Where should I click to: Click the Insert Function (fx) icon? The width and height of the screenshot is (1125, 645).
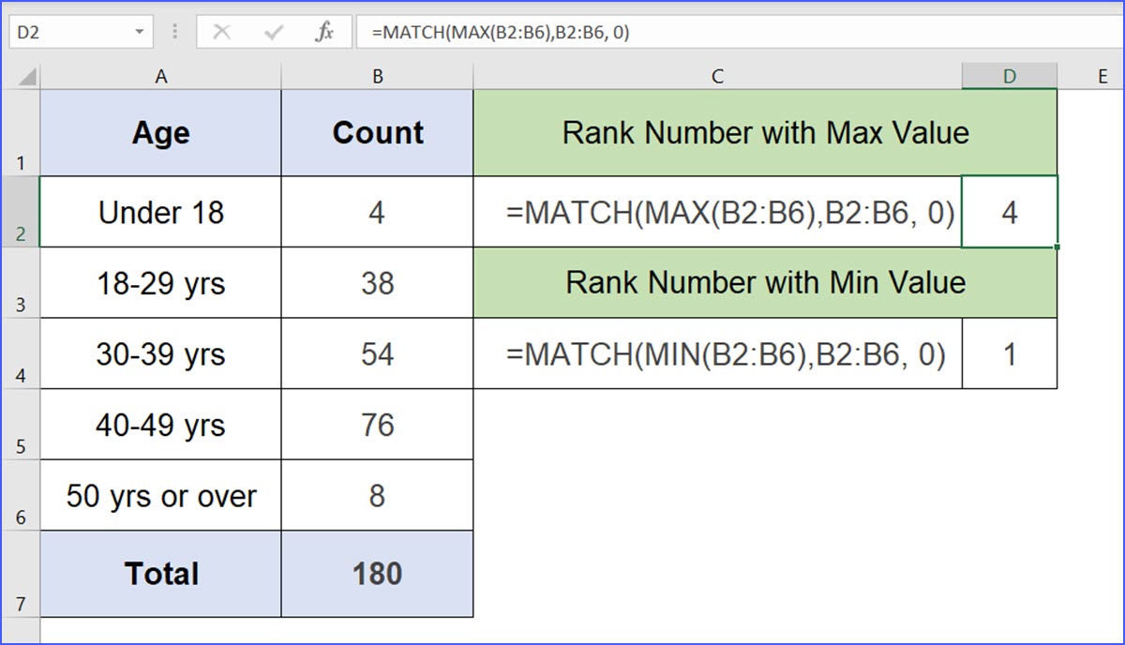tap(323, 30)
